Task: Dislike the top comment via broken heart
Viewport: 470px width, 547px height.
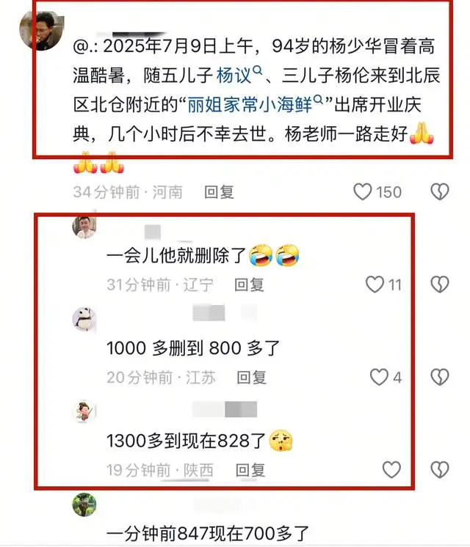Action: pos(440,192)
